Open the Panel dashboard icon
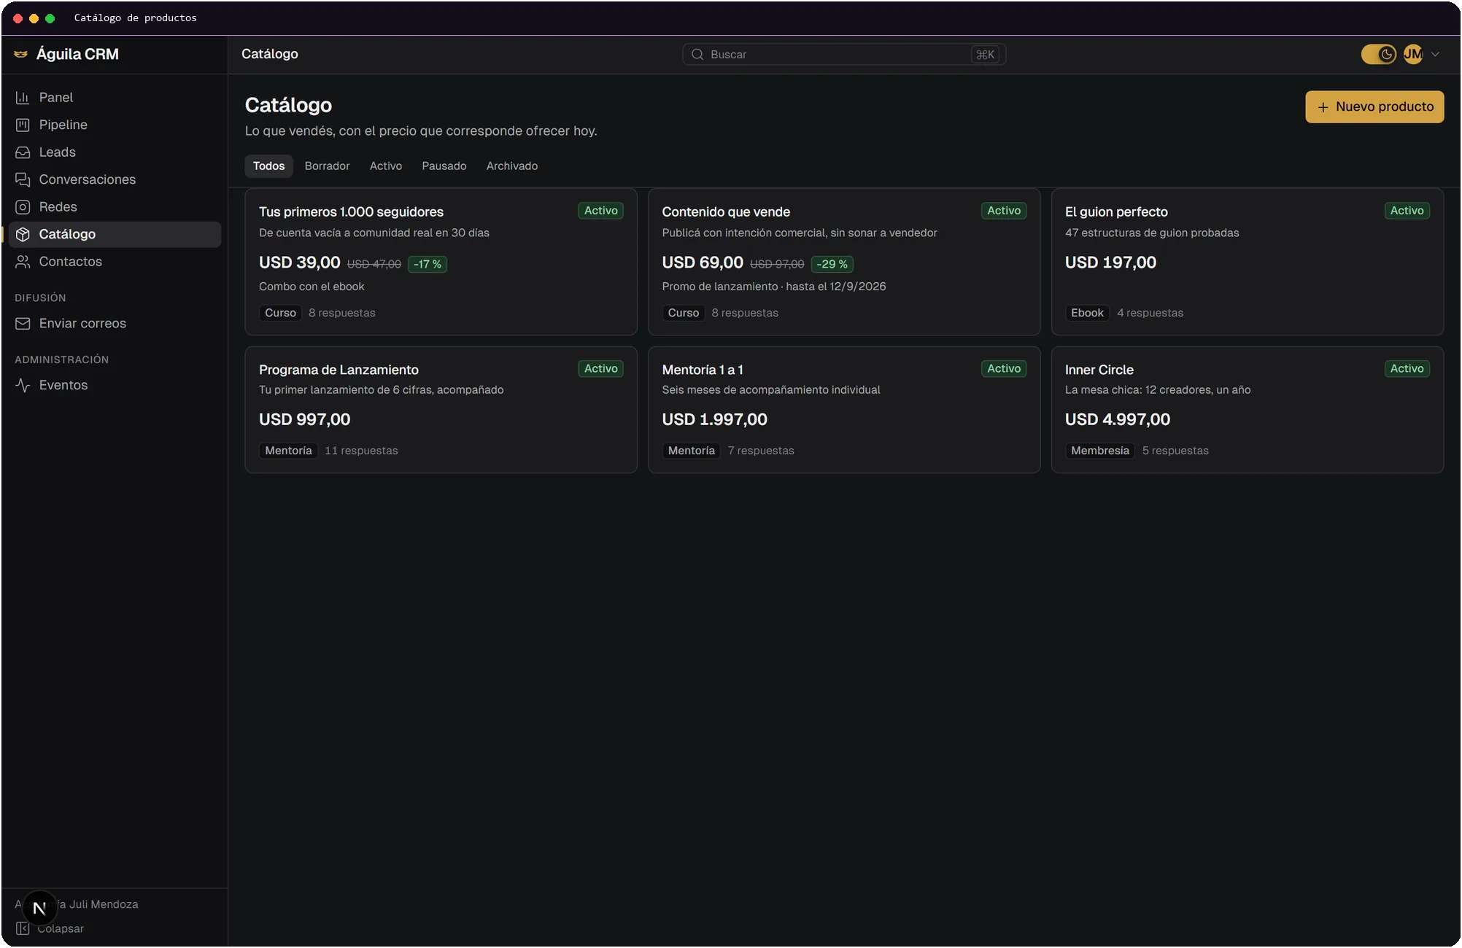 tap(23, 98)
